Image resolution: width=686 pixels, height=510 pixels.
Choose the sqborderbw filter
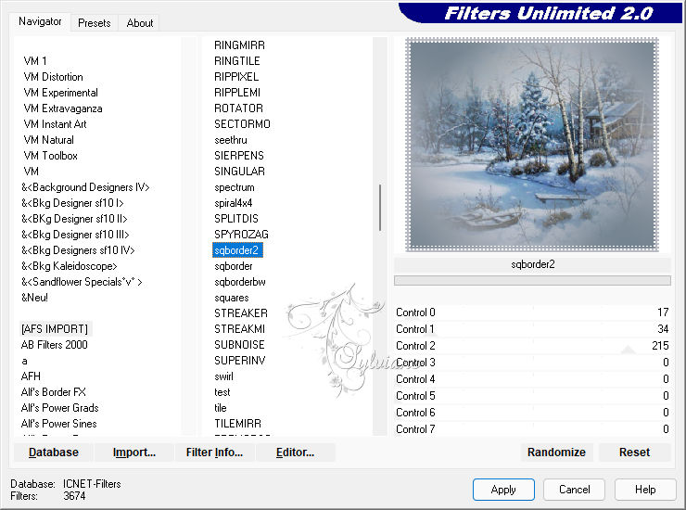tap(240, 282)
